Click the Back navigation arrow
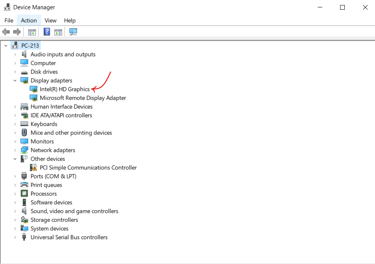This screenshot has width=375, height=264. tap(6, 32)
